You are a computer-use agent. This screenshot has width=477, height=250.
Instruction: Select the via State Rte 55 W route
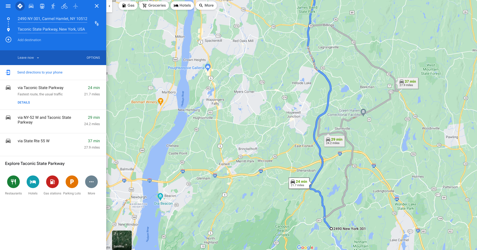[53, 144]
